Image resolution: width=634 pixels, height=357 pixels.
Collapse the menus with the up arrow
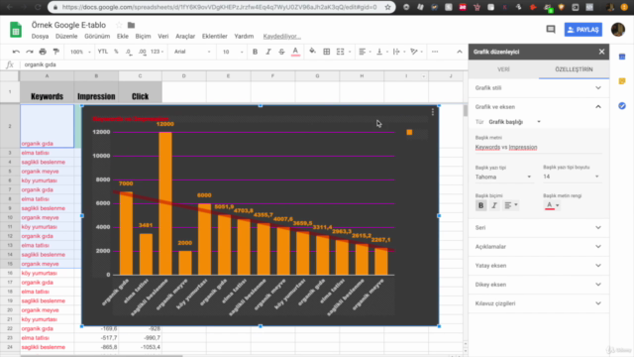point(460,52)
